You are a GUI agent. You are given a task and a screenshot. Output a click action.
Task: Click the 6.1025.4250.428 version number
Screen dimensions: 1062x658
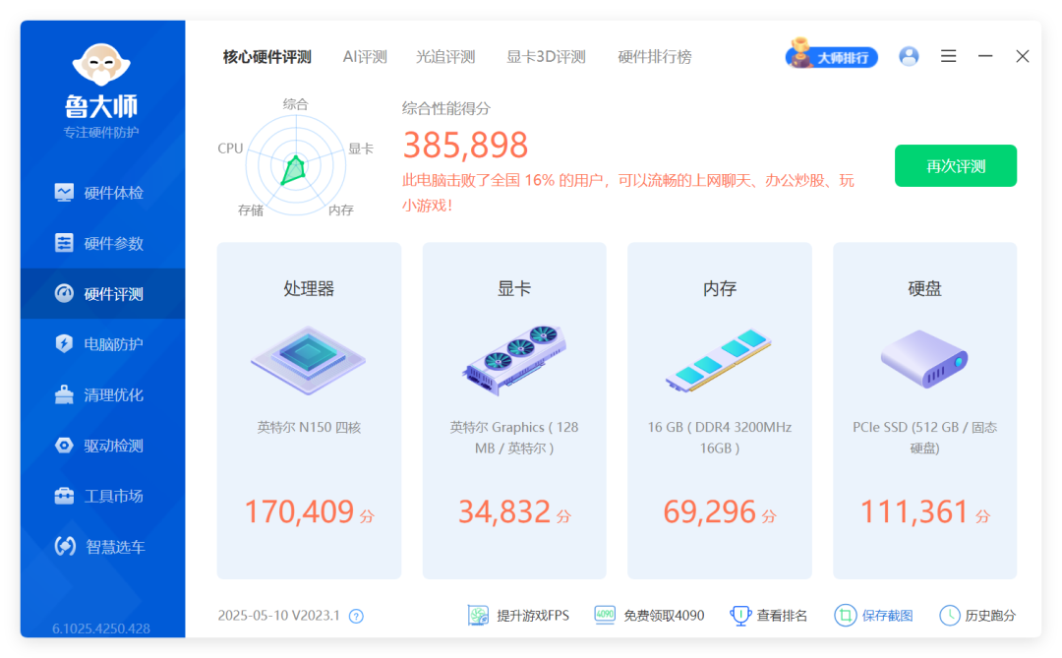101,628
